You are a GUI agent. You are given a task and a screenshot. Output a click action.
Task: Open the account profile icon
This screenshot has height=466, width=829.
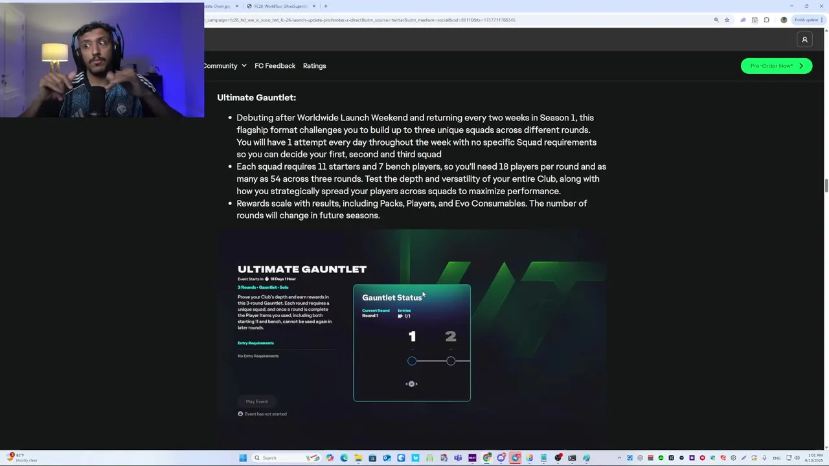[x=804, y=39]
